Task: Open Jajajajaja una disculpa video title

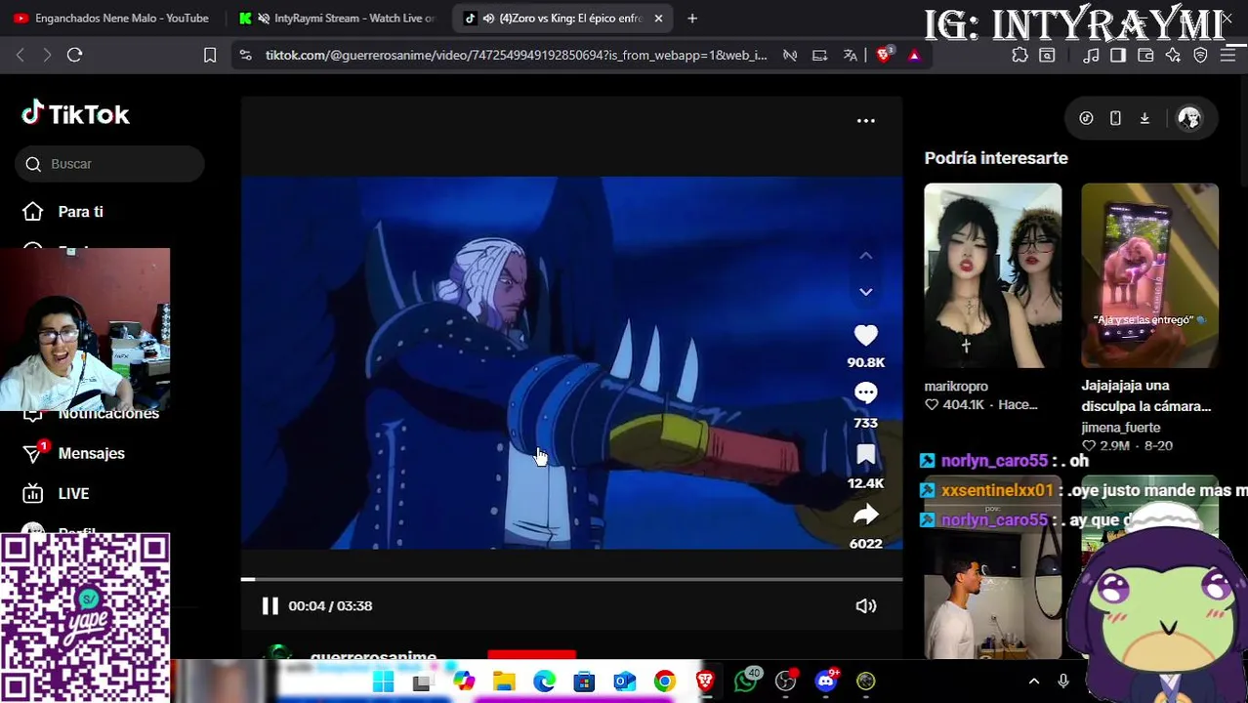Action: tap(1145, 395)
